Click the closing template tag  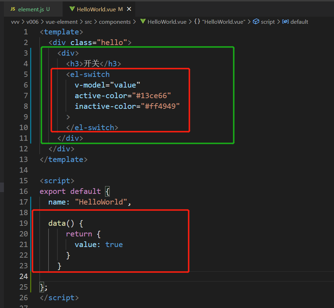click(64, 159)
